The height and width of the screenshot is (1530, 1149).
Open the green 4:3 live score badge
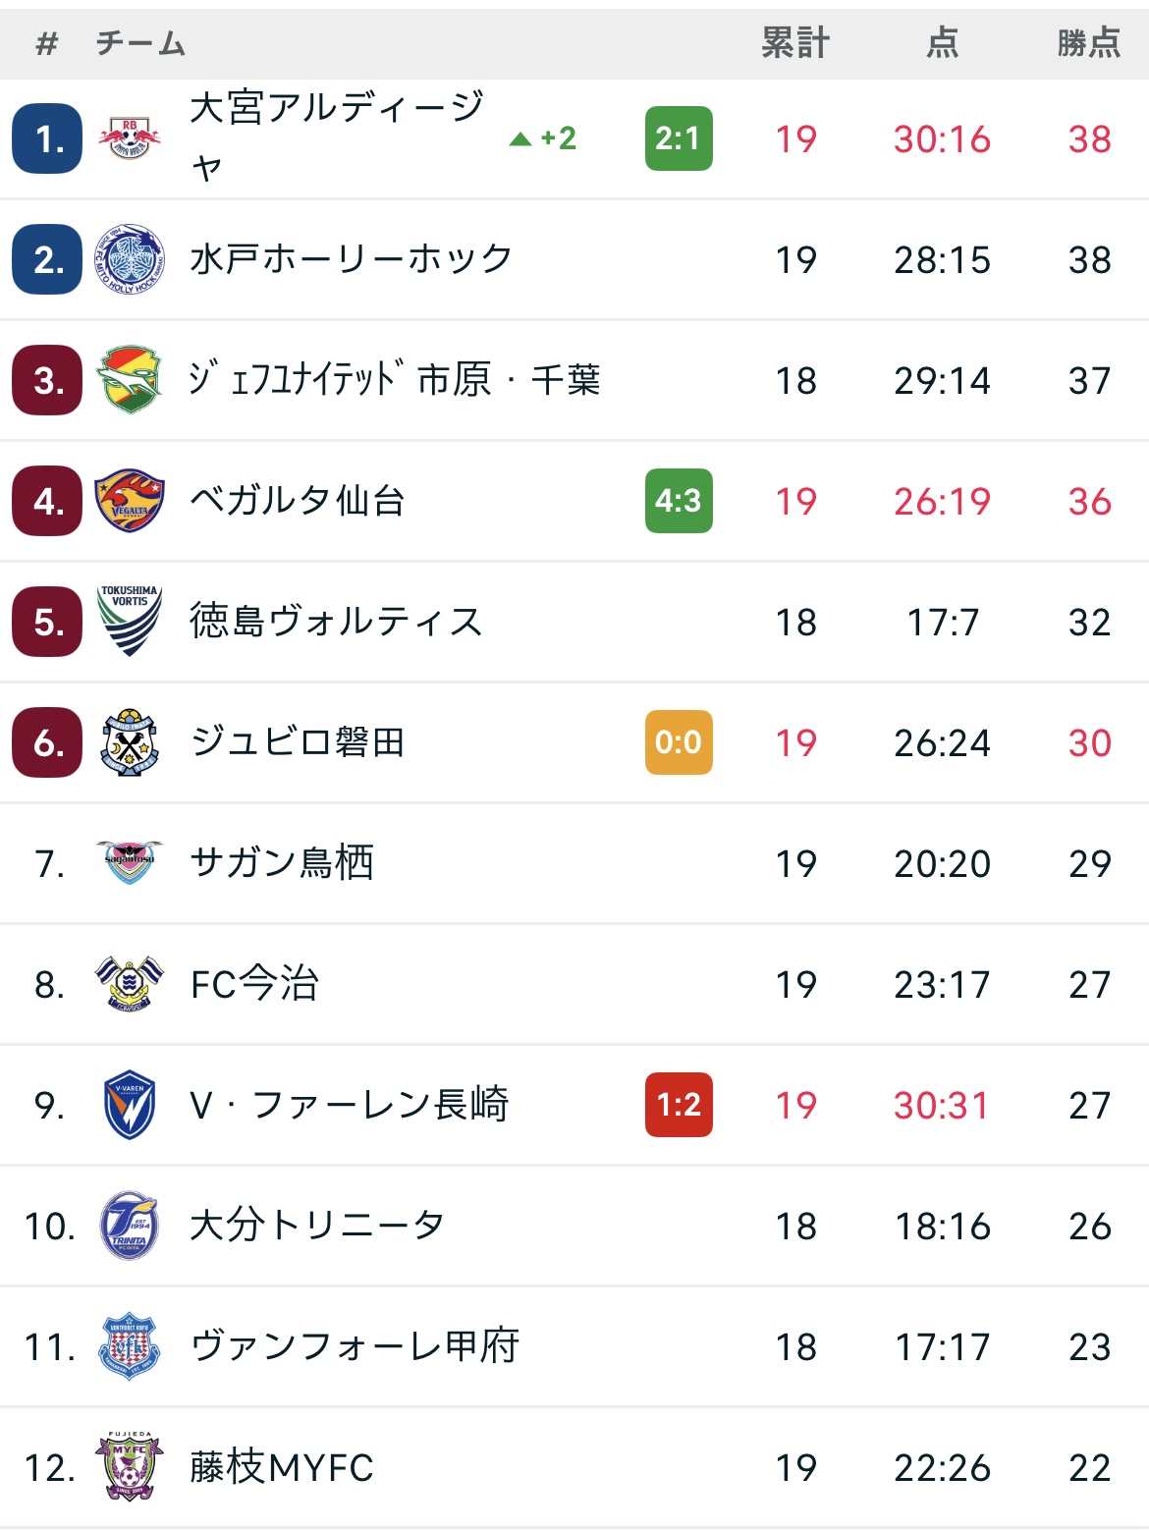click(679, 501)
